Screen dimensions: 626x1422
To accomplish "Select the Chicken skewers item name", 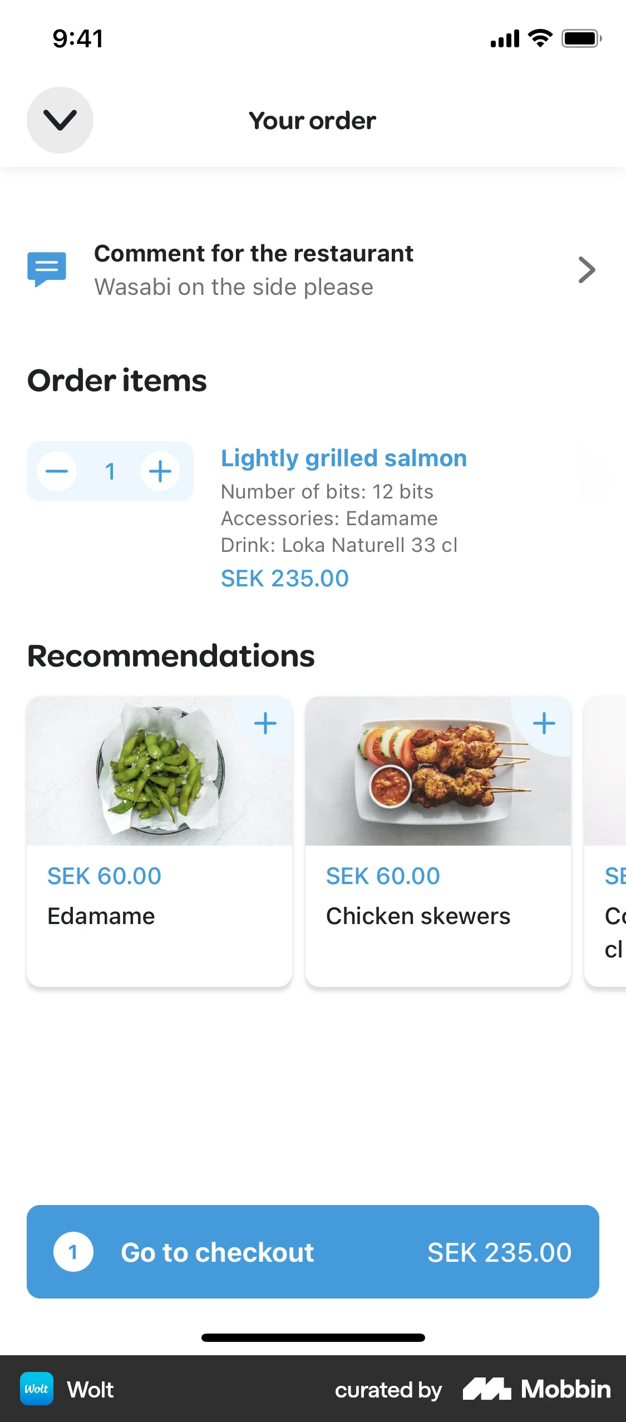I will click(418, 916).
